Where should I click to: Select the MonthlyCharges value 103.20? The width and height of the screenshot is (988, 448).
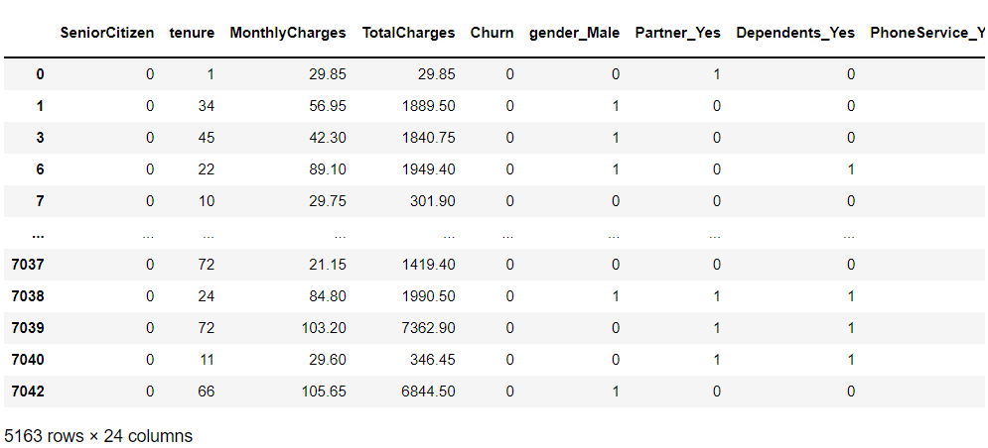[323, 328]
